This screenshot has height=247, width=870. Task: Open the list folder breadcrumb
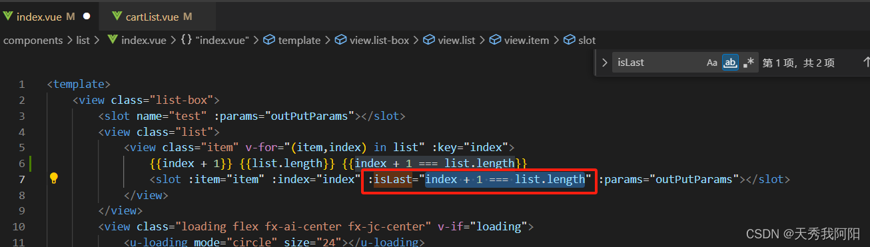pos(83,40)
